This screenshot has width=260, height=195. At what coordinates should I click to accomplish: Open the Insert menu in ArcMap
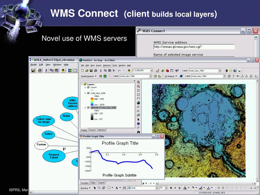pos(99,66)
